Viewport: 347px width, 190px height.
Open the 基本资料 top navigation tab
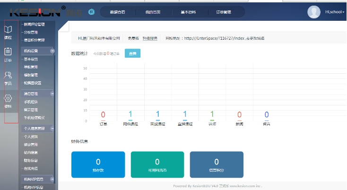(188, 12)
